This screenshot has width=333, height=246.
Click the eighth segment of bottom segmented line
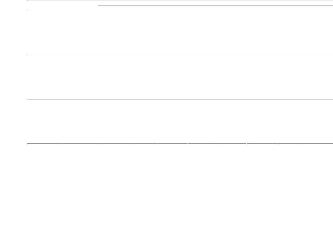pyautogui.click(x=262, y=143)
